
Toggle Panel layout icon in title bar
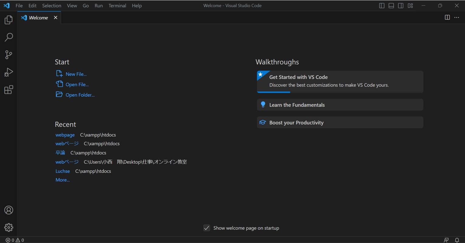tap(391, 5)
